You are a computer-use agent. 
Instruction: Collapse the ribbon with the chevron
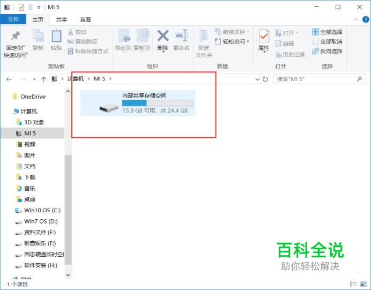pos(357,19)
